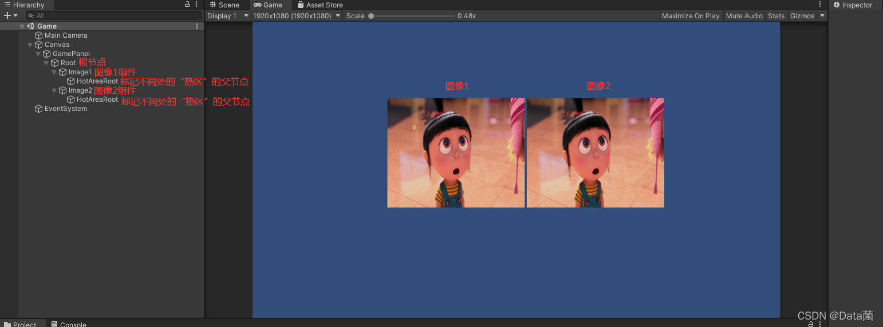Click the Hierarchy panel lock icon
Image resolution: width=883 pixels, height=327 pixels.
(187, 5)
